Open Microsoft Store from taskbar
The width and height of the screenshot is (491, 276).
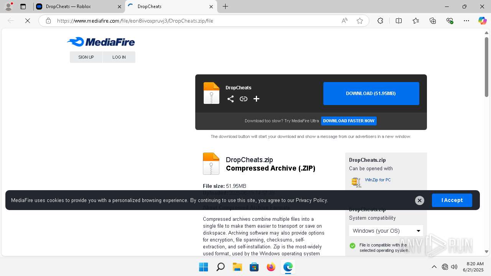pos(254,267)
